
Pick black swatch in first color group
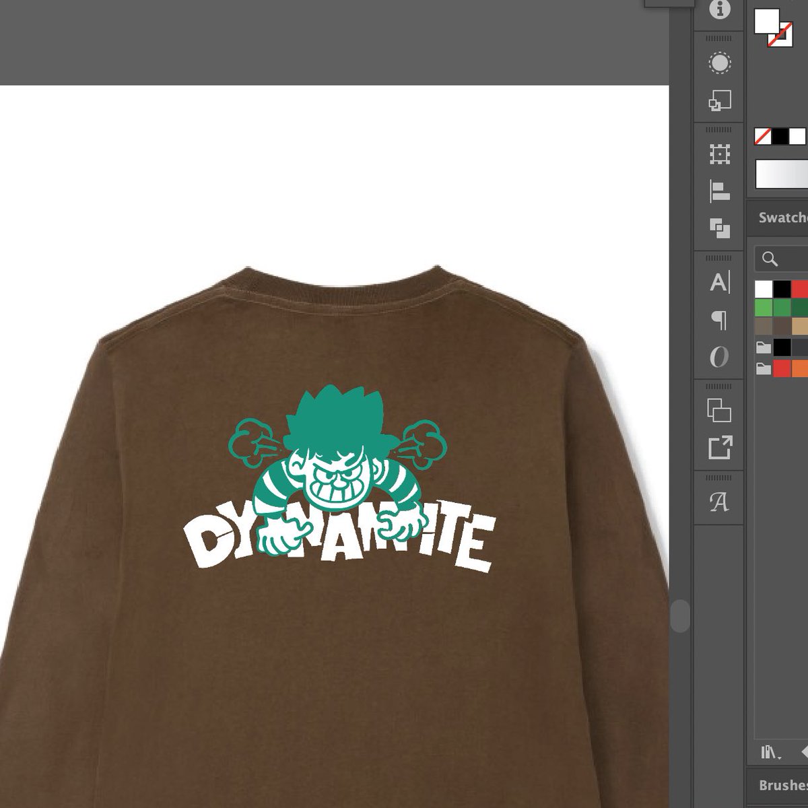click(781, 347)
